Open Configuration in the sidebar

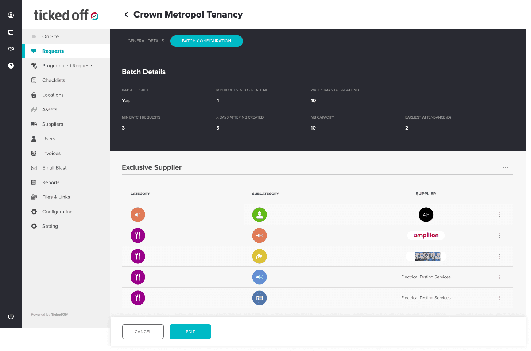pos(66,212)
